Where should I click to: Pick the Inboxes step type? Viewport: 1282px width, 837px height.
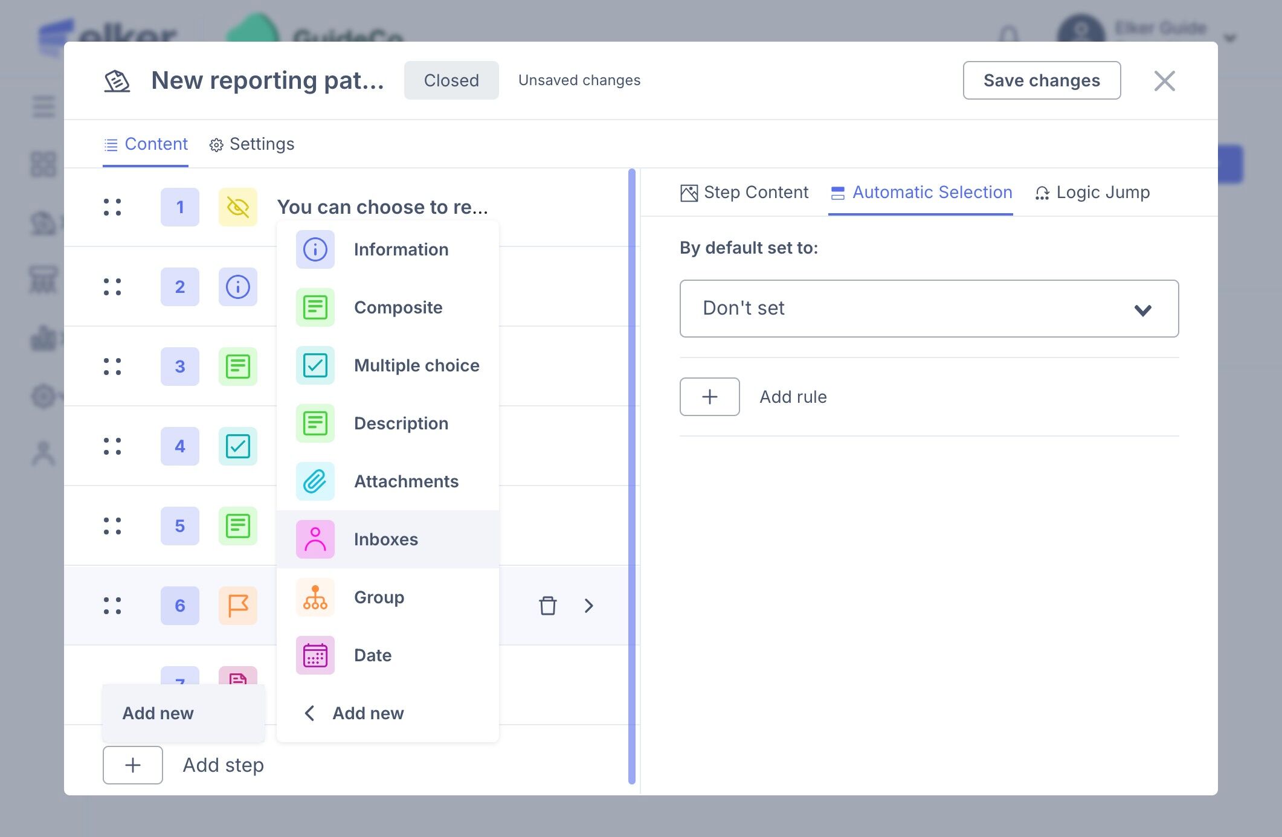[x=387, y=539]
